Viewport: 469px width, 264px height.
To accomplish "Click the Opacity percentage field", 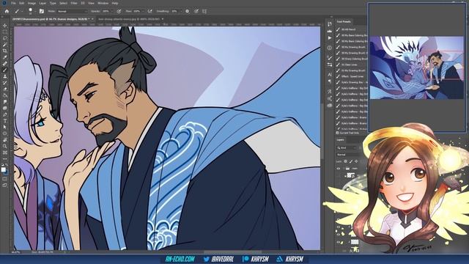I will pyautogui.click(x=106, y=11).
